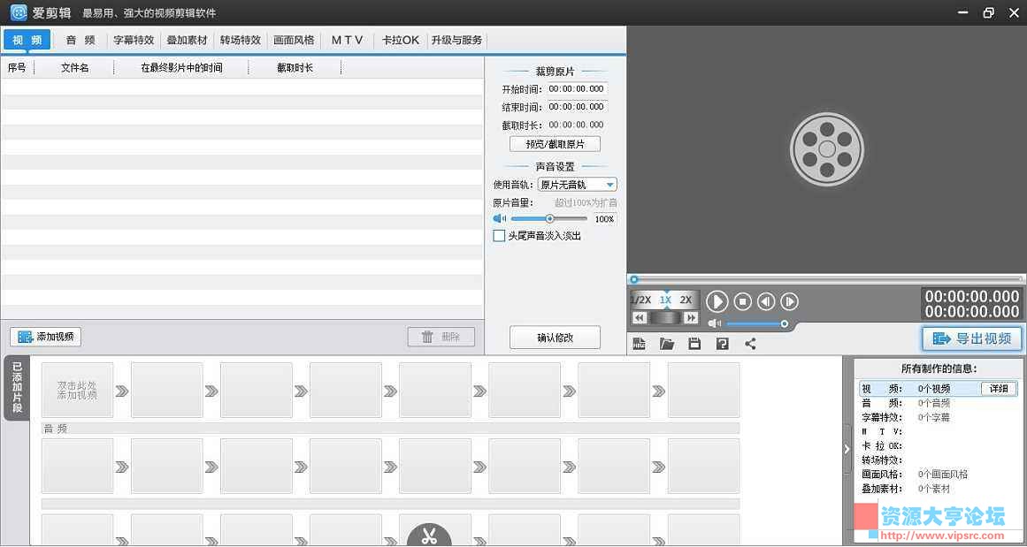This screenshot has height=547, width=1027.
Task: Create a new project with the new-file icon
Action: click(640, 344)
